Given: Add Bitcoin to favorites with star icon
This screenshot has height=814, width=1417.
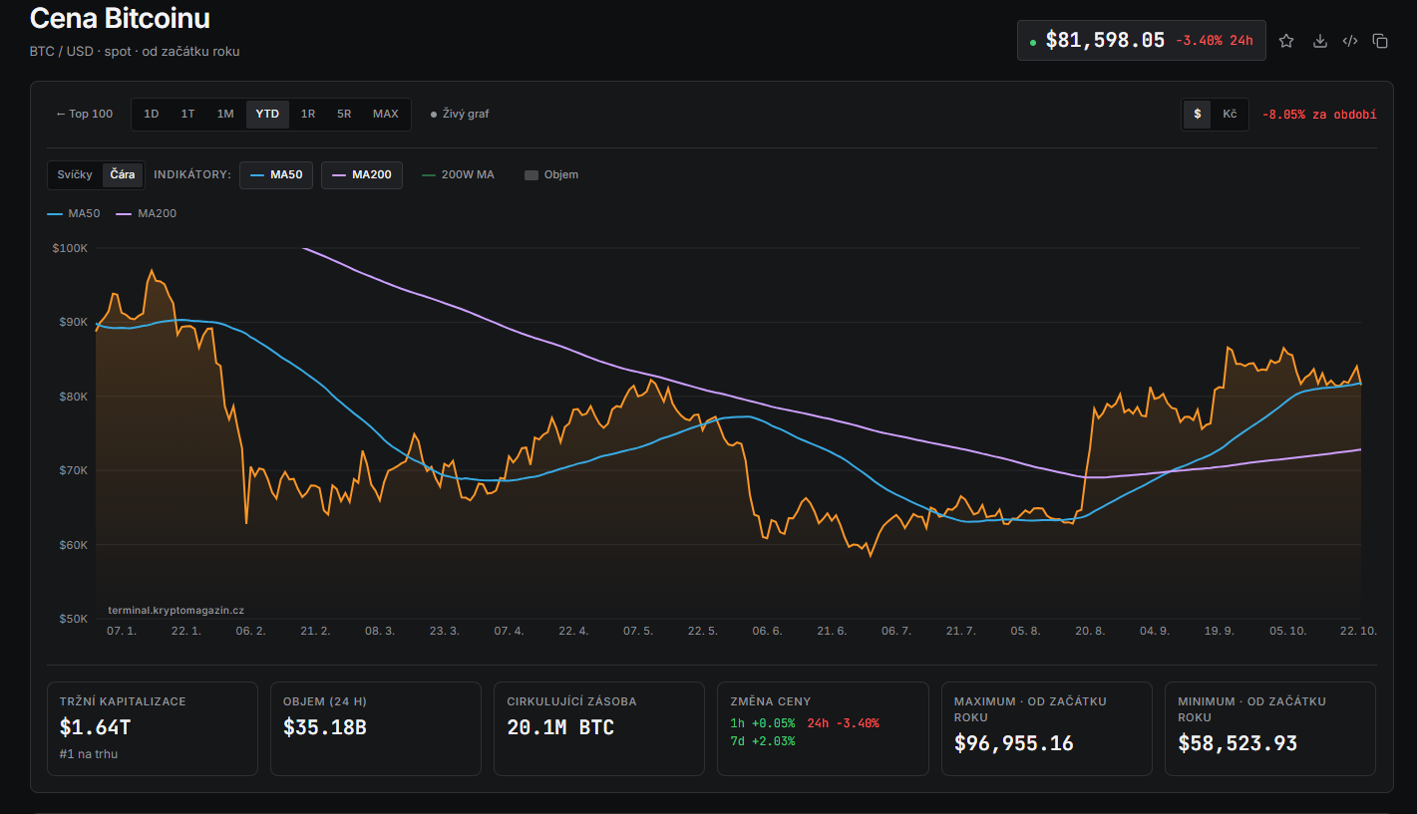Looking at the screenshot, I should coord(1286,41).
